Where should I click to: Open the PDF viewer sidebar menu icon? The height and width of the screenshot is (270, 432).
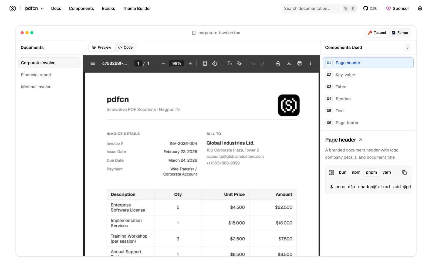point(93,63)
